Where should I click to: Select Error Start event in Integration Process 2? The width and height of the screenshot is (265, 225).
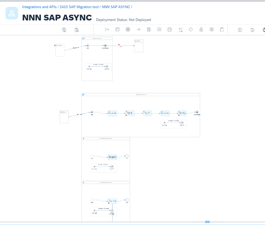coord(165,123)
